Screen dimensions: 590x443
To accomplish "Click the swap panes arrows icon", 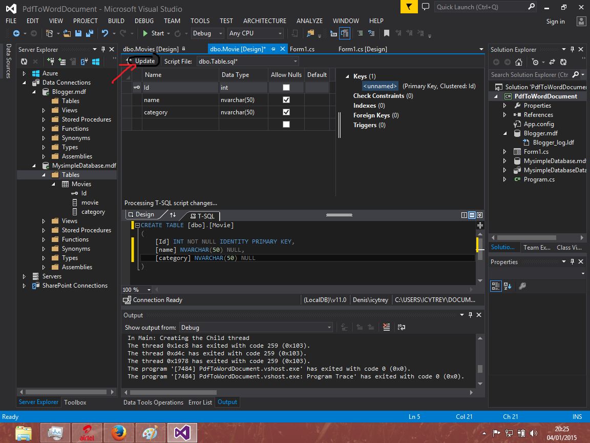I will click(x=173, y=215).
